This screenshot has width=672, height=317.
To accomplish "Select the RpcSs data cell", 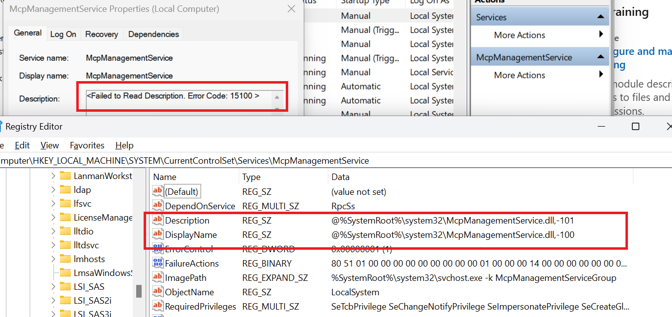I will pos(343,206).
